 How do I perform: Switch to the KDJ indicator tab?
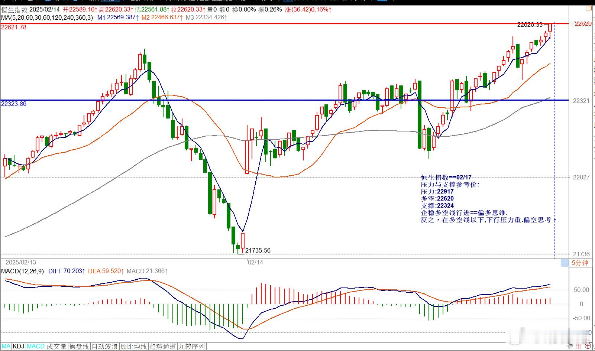[19, 347]
